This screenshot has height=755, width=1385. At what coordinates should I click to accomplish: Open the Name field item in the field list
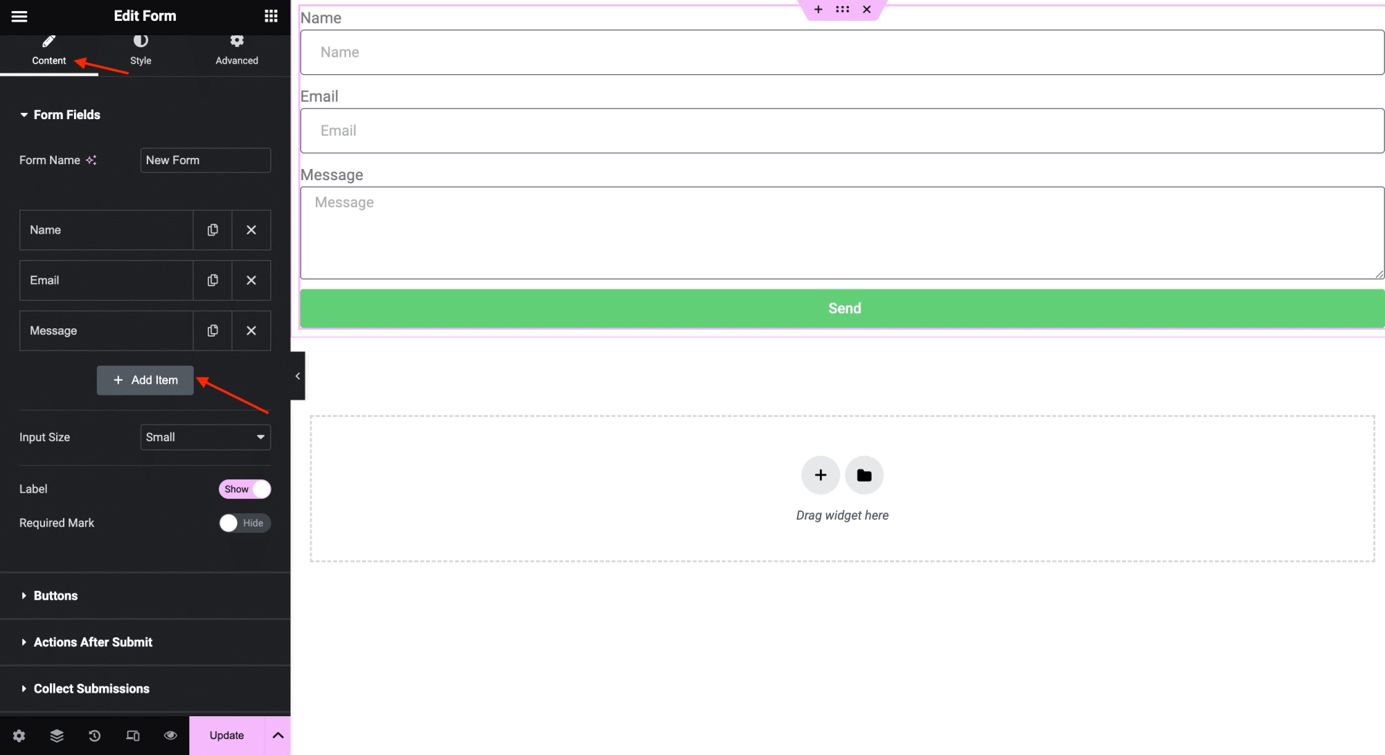(x=106, y=230)
